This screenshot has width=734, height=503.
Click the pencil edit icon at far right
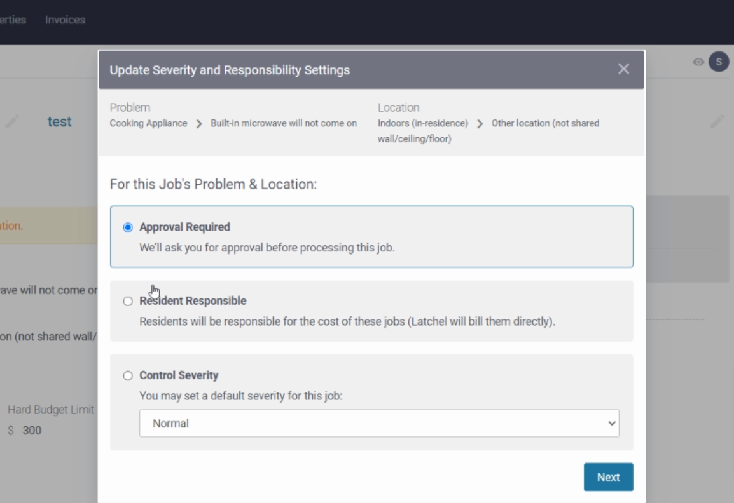(717, 121)
